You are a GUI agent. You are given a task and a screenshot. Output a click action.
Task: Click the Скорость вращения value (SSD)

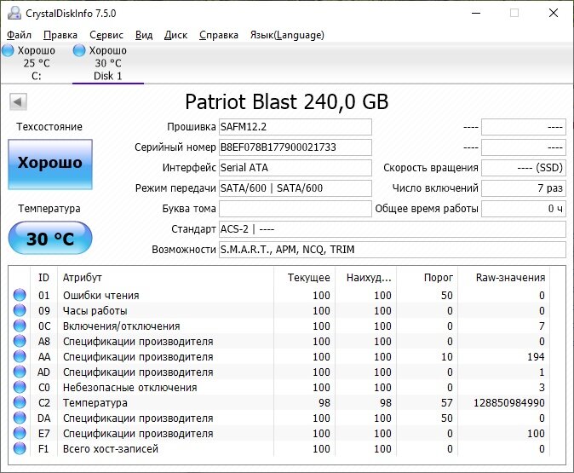coord(524,168)
